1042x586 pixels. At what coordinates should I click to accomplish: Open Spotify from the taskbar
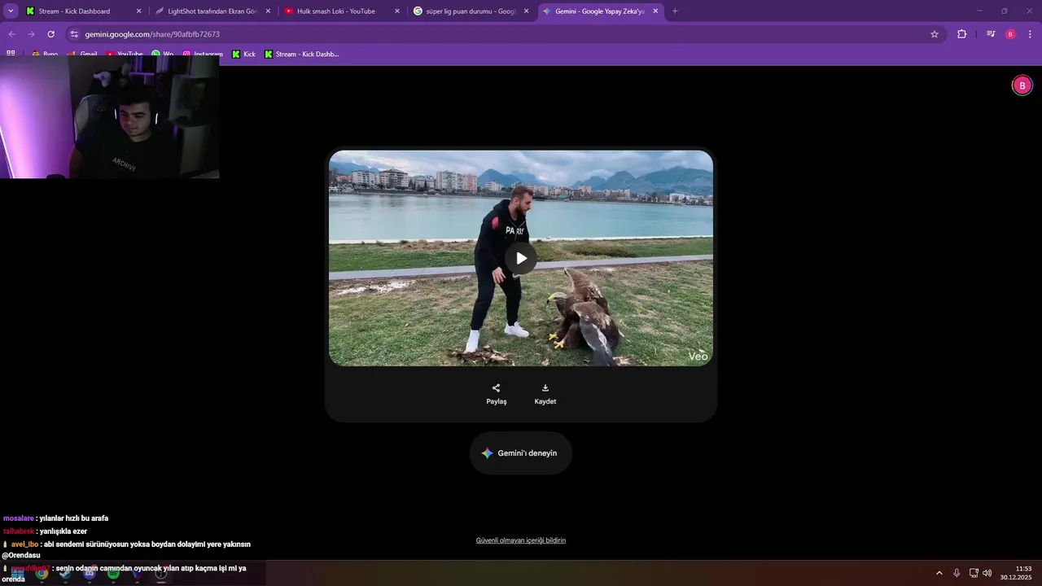click(113, 574)
